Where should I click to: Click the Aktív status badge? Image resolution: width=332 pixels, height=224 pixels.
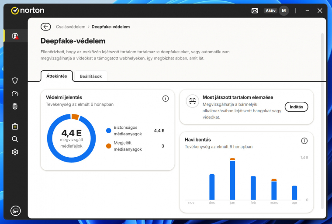(x=270, y=10)
